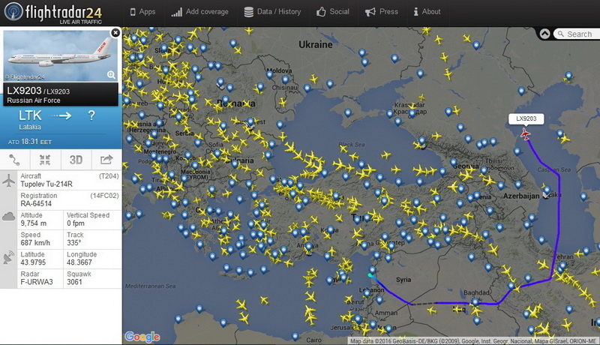This screenshot has height=345, width=600.
Task: Click the satellite dish icon beside Radar row
Action: tap(8, 258)
